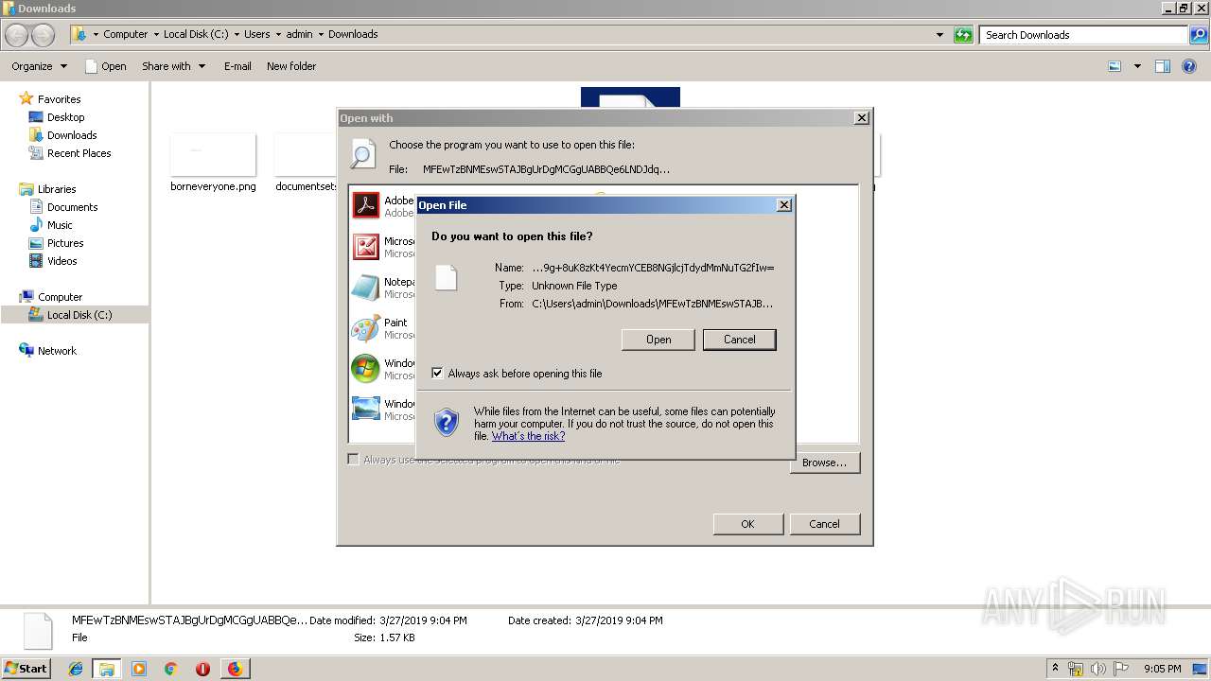The image size is (1211, 681).
Task: Select Documents library in navigation pane
Action: pyautogui.click(x=72, y=207)
